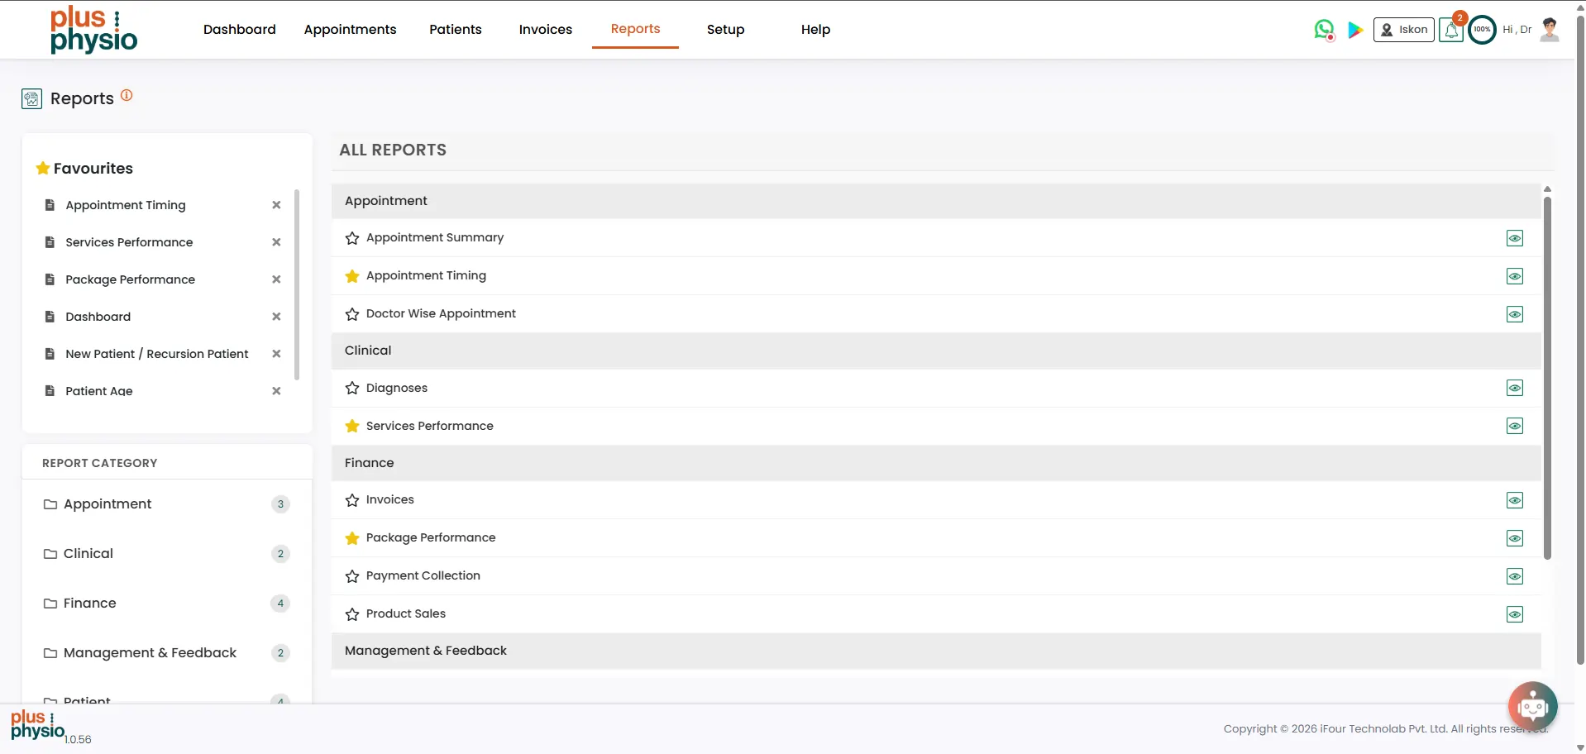The height and width of the screenshot is (754, 1586).
Task: Open the chatbot assistant icon
Action: (1532, 706)
